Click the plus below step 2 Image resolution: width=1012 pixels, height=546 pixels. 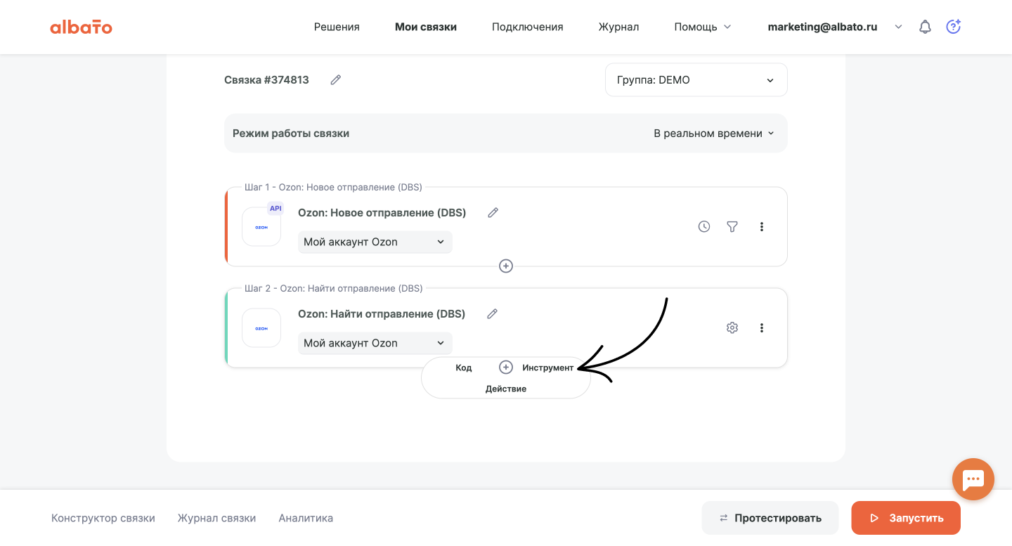[506, 367]
